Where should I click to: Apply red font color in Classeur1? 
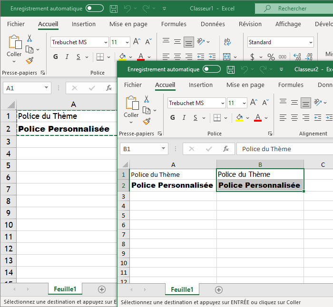(141, 57)
